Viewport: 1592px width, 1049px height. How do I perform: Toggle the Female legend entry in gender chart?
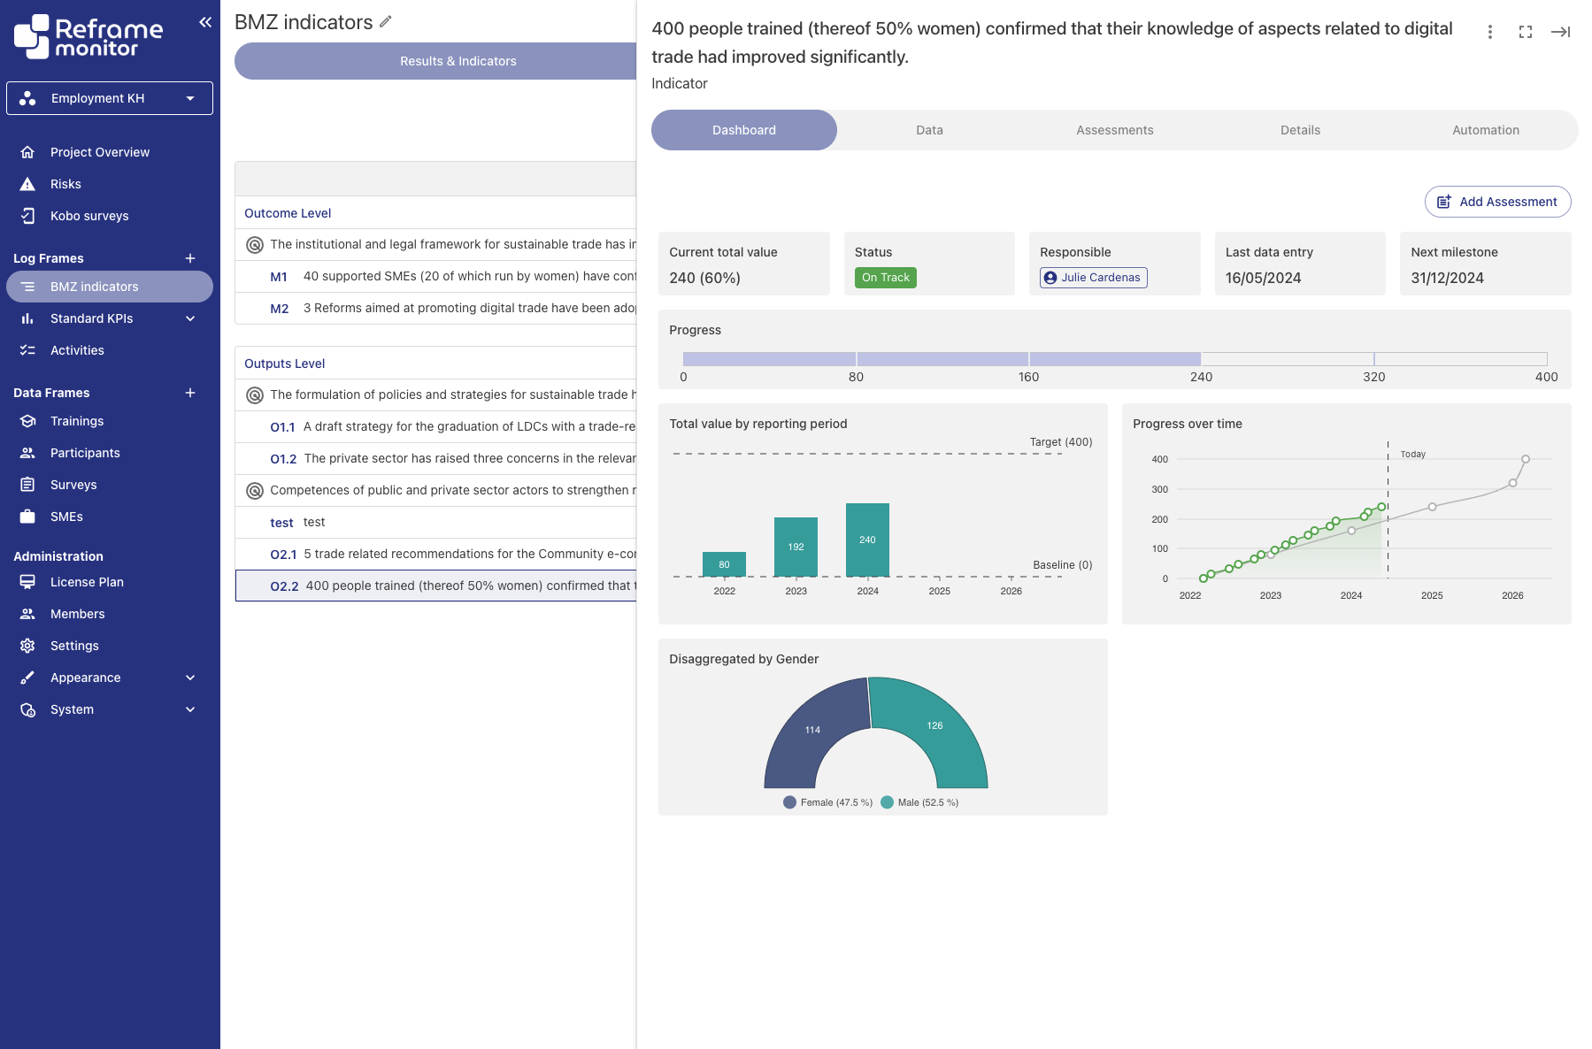tap(828, 802)
